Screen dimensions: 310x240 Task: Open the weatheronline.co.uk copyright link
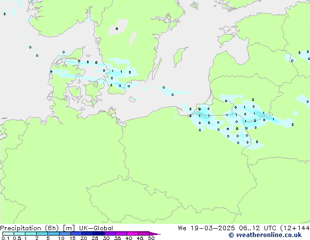pyautogui.click(x=265, y=235)
